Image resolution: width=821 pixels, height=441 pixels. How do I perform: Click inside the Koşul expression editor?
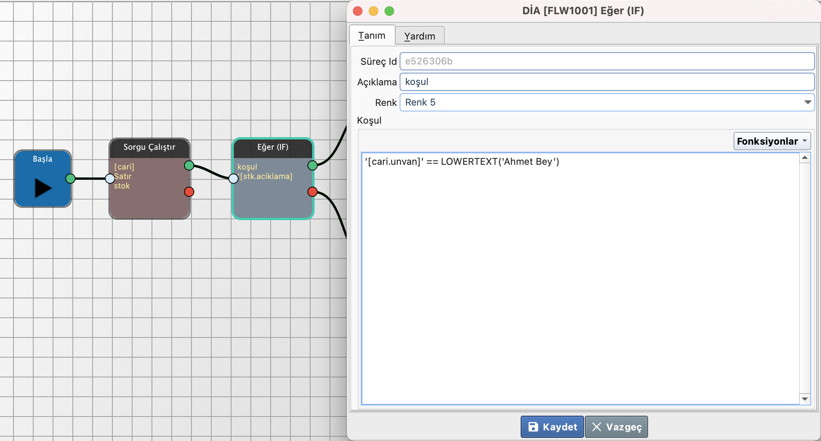pos(580,277)
